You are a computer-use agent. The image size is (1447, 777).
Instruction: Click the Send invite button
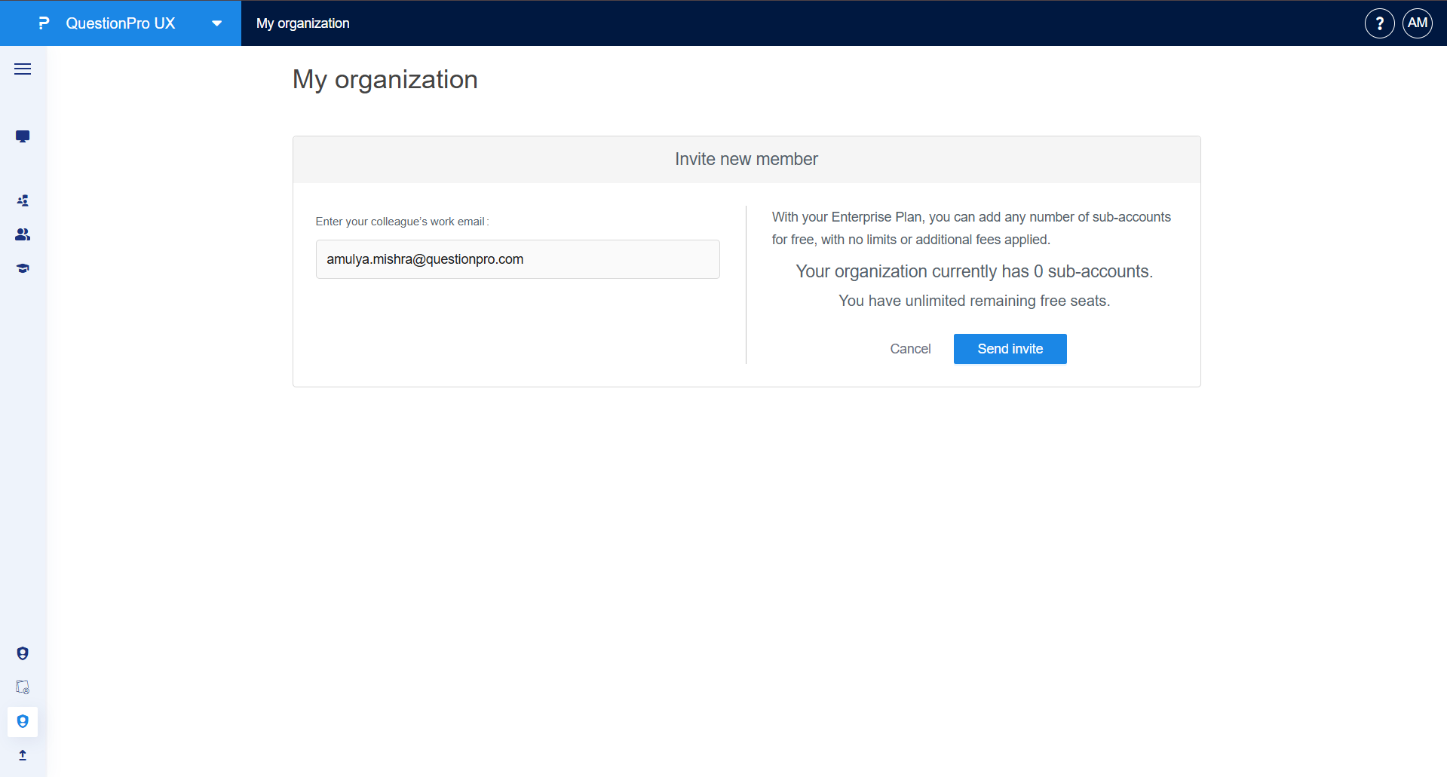[1010, 348]
